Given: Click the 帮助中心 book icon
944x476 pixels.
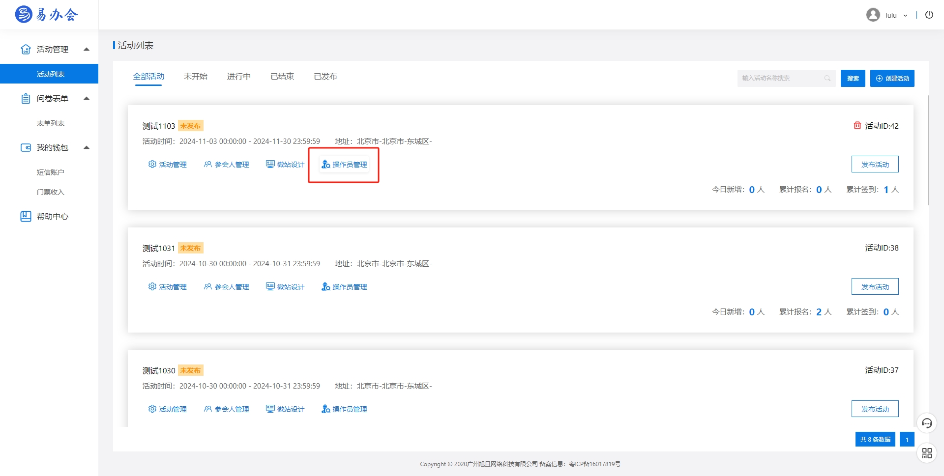Looking at the screenshot, I should [26, 216].
